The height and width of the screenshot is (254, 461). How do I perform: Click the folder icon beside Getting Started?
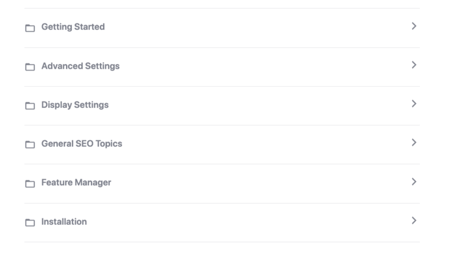coord(30,28)
